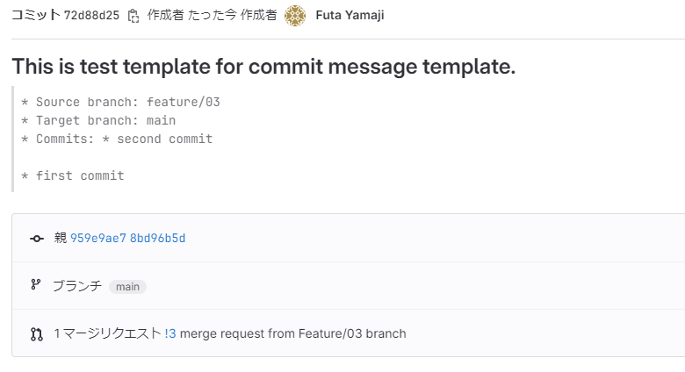Viewport: 685px width, 372px height.
Task: Click the branch icon beside ブランチ
Action: click(x=36, y=284)
